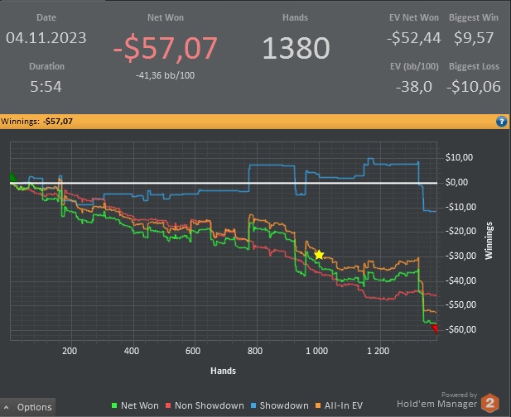Click the Hands x-axis title

pyautogui.click(x=224, y=371)
